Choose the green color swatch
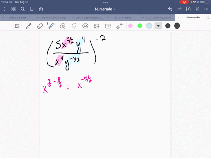This screenshot has height=158, width=211. tap(140, 26)
